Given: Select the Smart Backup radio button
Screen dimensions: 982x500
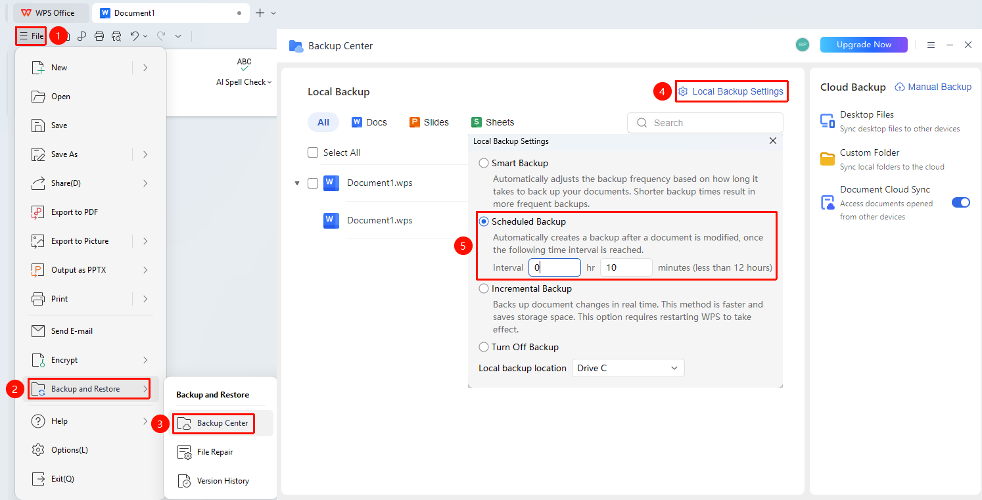Looking at the screenshot, I should pyautogui.click(x=484, y=163).
